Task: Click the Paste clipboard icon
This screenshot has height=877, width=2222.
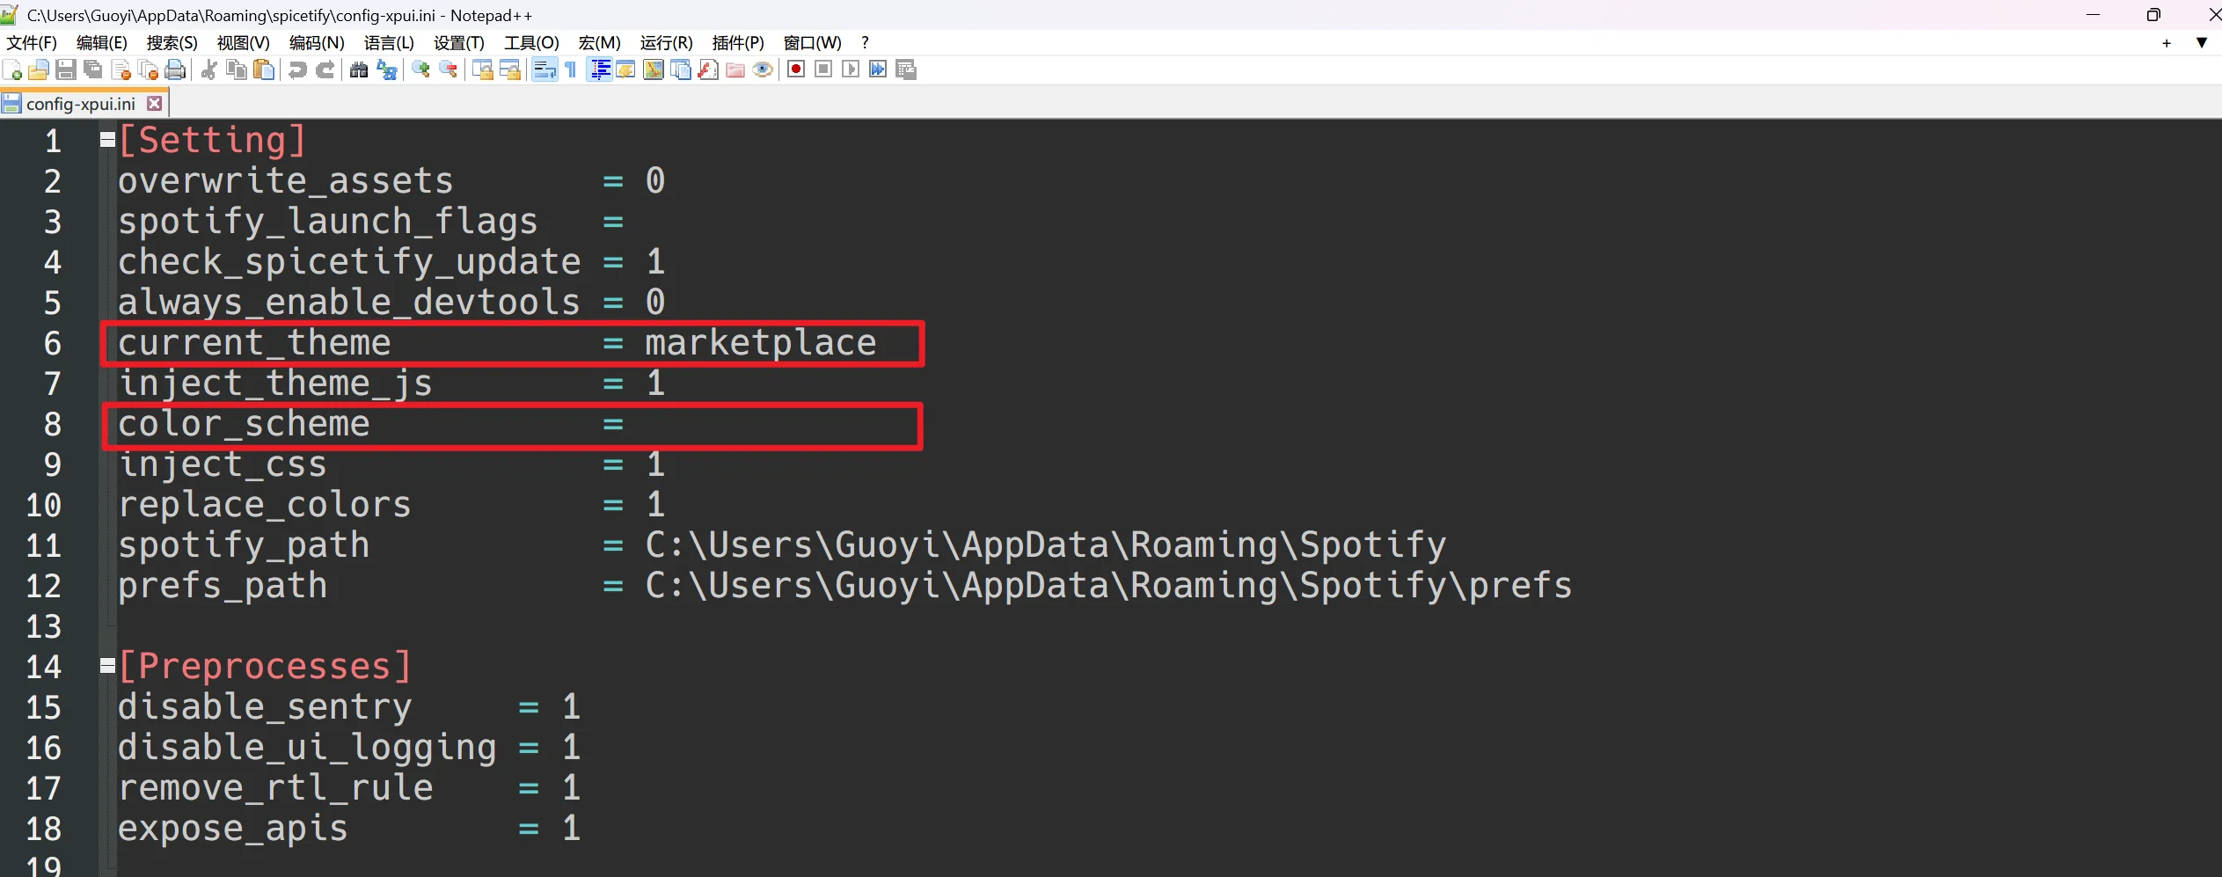Action: click(x=264, y=69)
